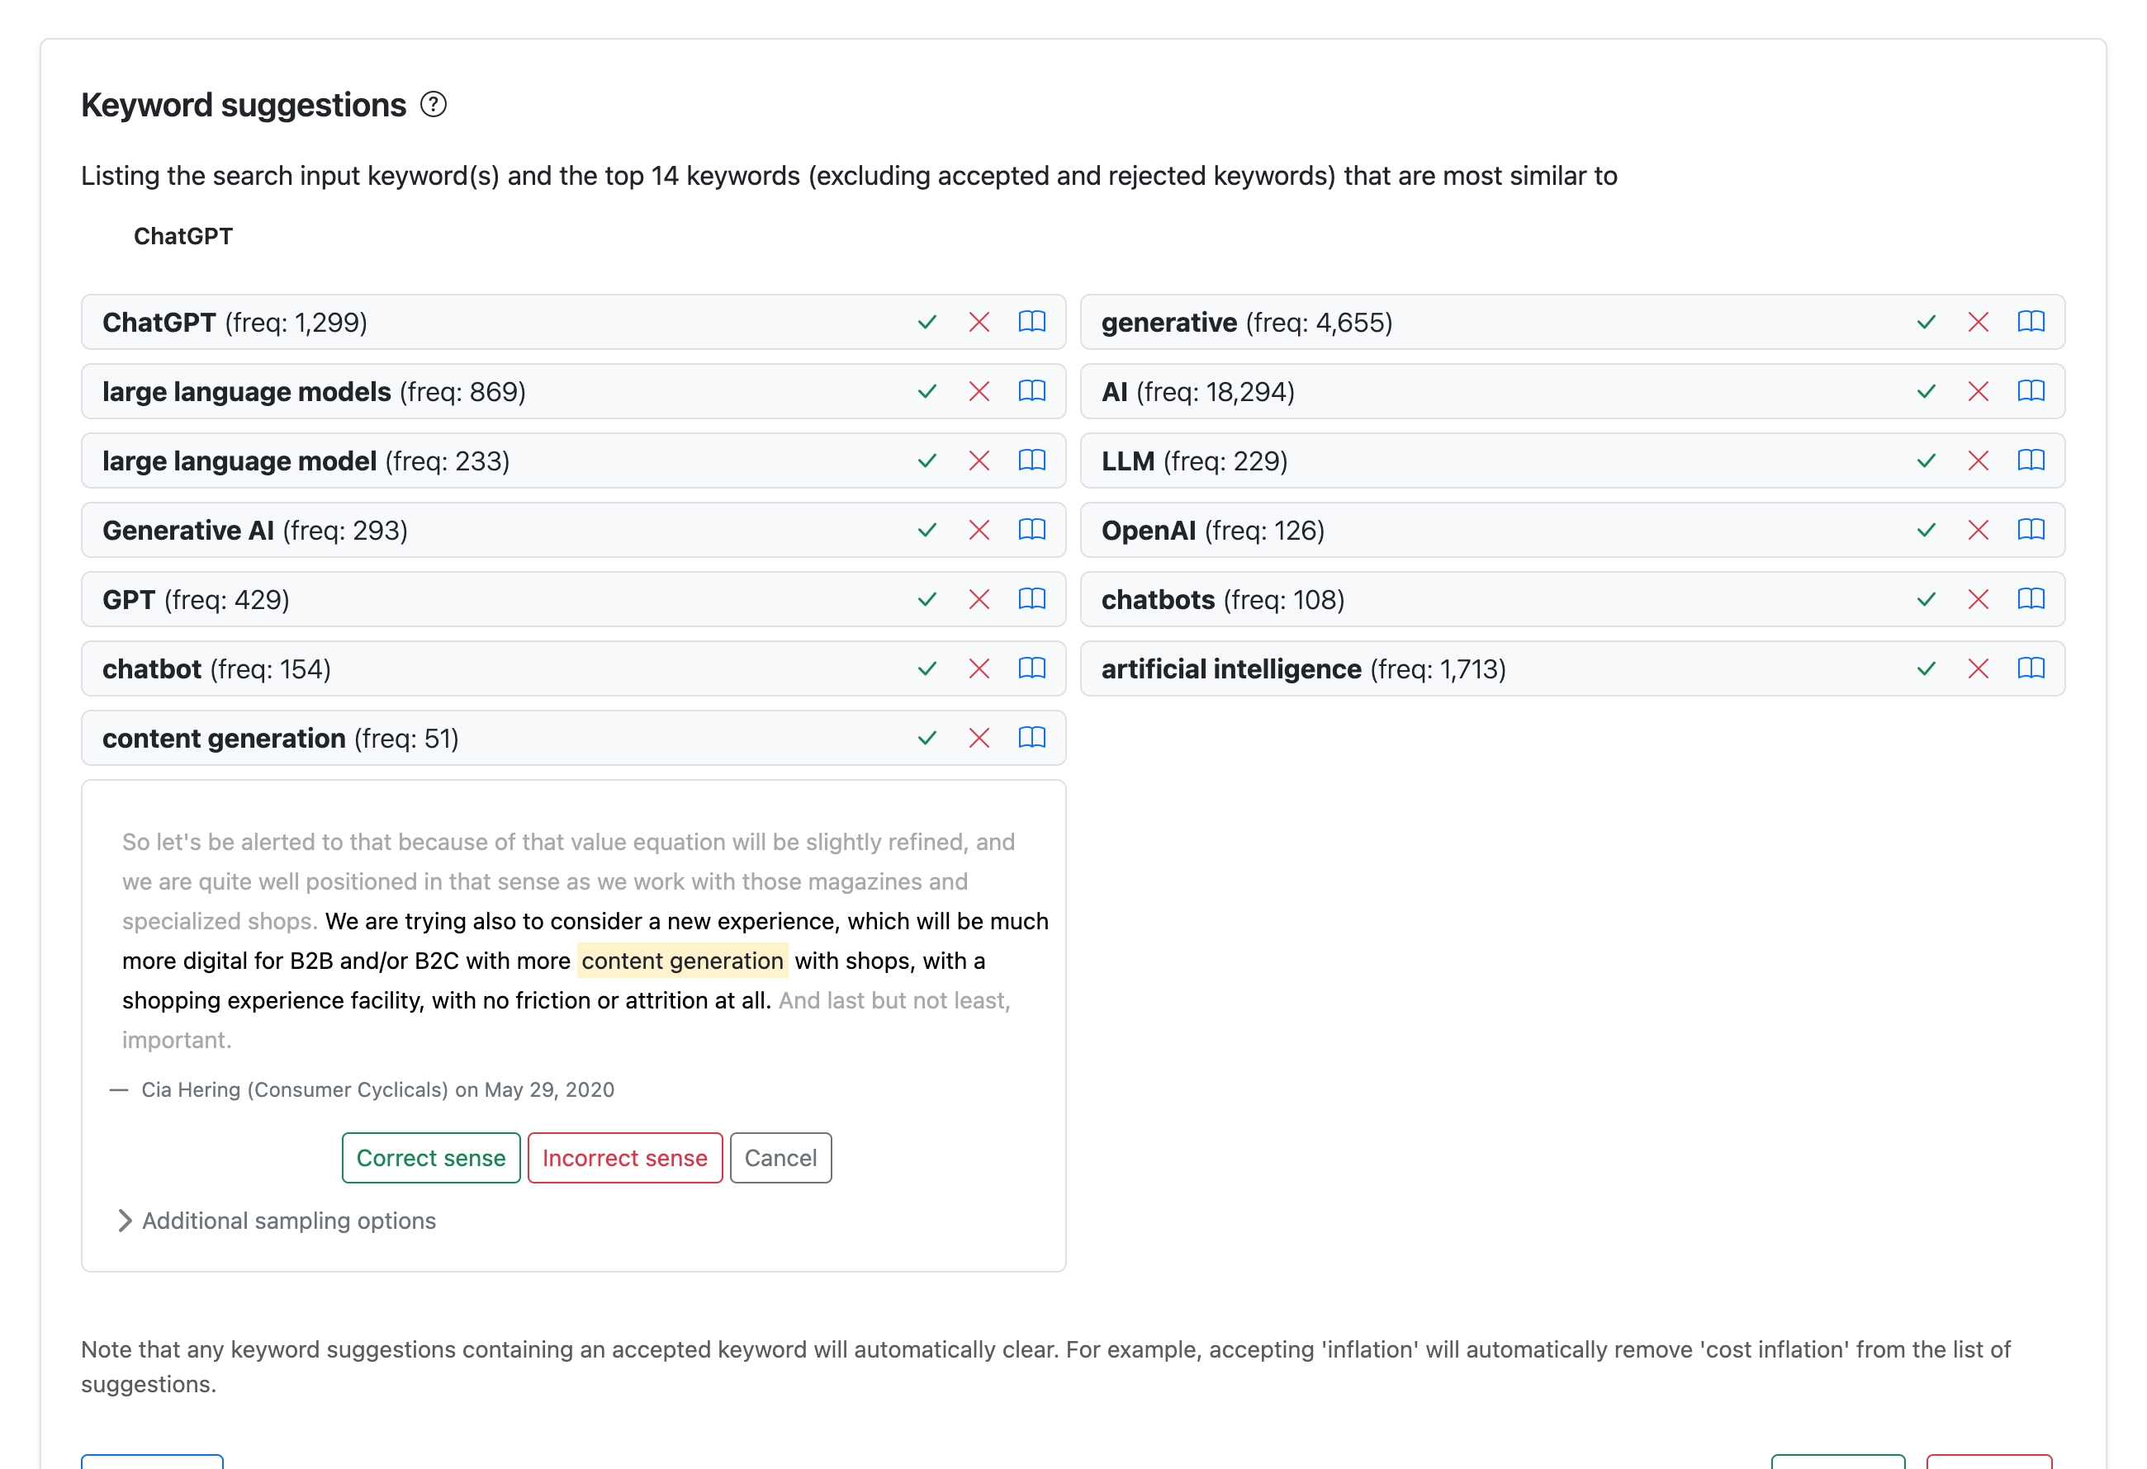
Task: Accept the large language model keyword
Action: (927, 460)
